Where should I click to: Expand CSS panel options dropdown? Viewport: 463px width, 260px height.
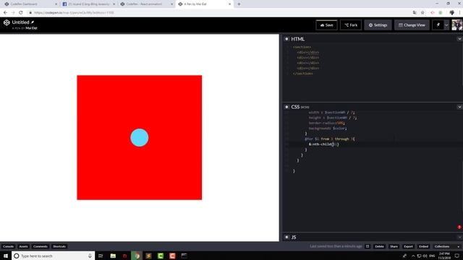pyautogui.click(x=459, y=107)
